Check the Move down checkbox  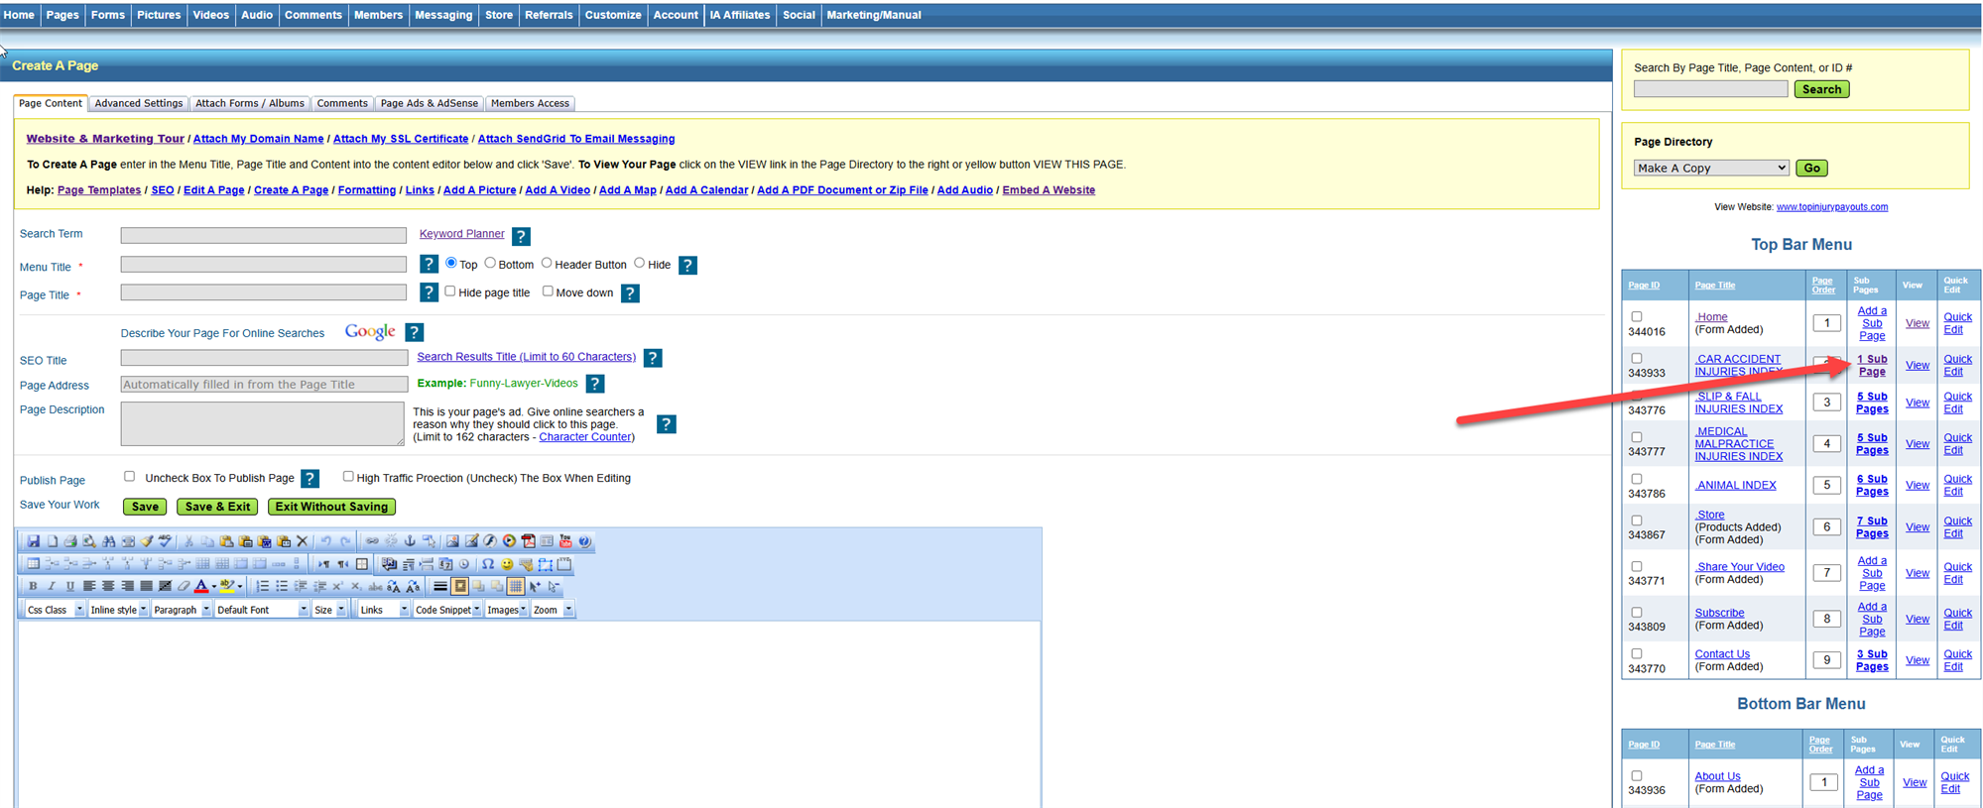pyautogui.click(x=548, y=291)
